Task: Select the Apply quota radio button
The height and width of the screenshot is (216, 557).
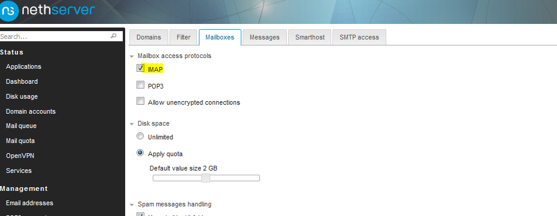Action: coord(140,153)
